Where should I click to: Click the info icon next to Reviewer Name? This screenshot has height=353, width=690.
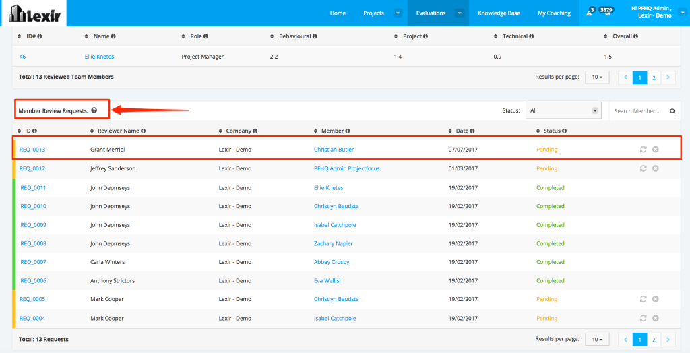point(143,131)
